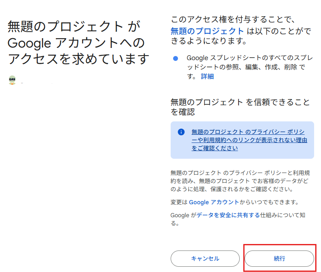This screenshot has height=272, width=321.
Task: Click the このアクセス権を付与することで intro text
Action: pyautogui.click(x=233, y=19)
